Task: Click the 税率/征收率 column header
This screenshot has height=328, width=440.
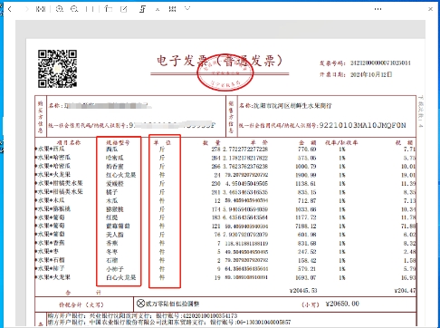Action: pos(341,142)
